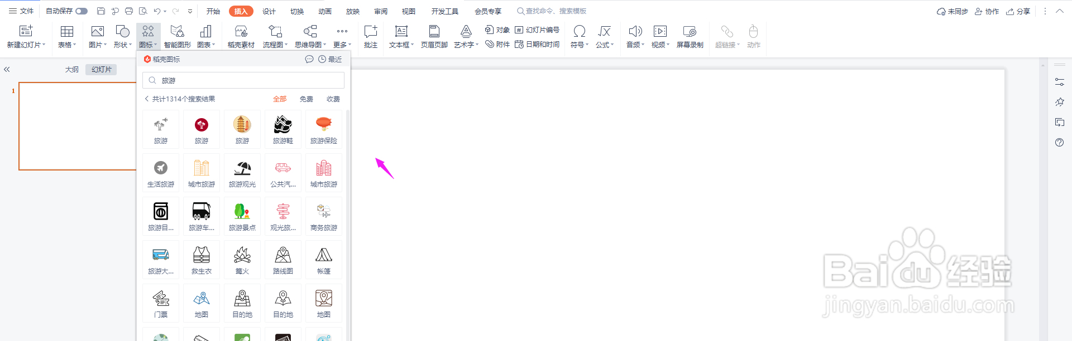Expand the 更多 options
1072x341 pixels.
[342, 37]
